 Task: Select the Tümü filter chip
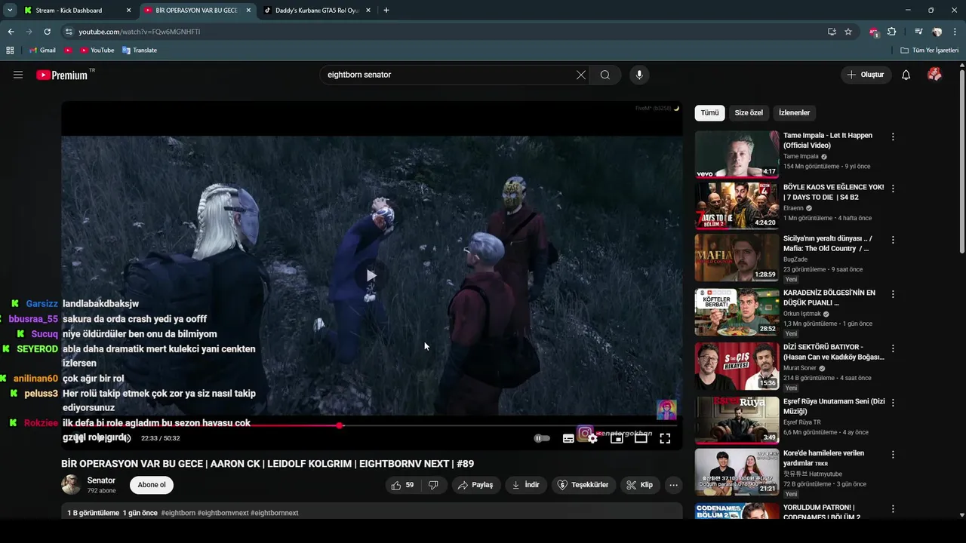pyautogui.click(x=709, y=112)
